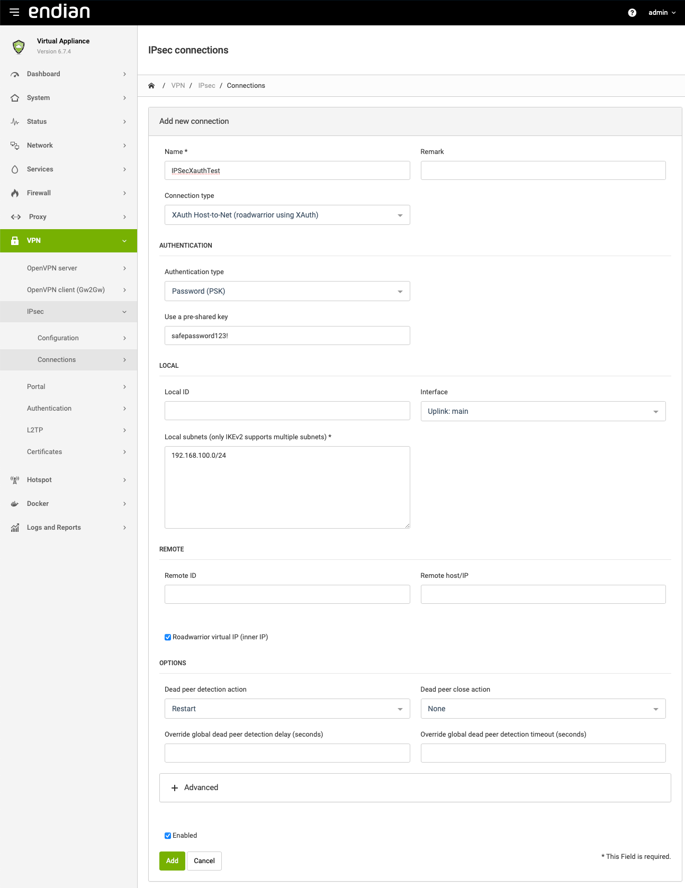
Task: Open the help question mark icon
Action: [632, 13]
